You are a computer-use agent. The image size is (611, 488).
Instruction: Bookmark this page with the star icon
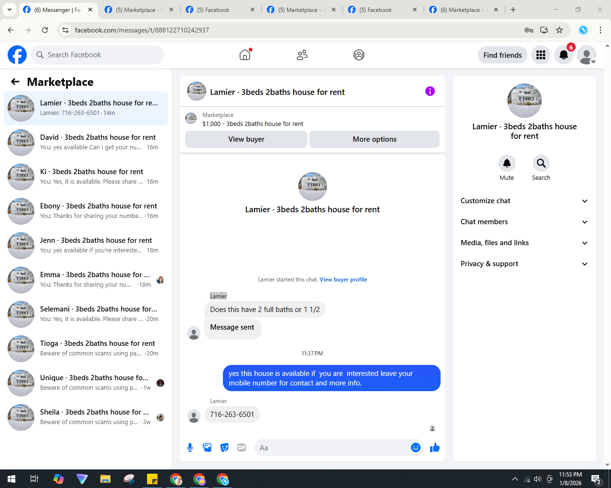[x=559, y=30]
